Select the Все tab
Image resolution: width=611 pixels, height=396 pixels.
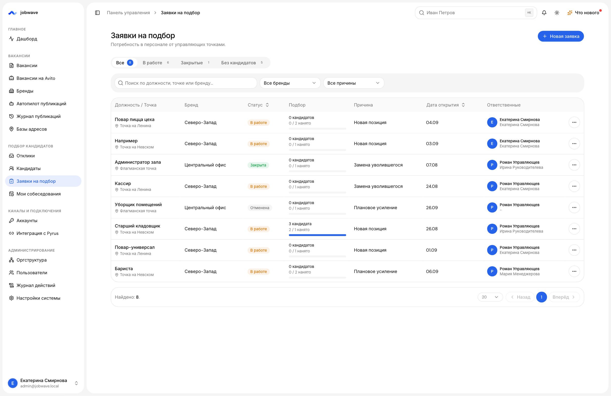(x=124, y=63)
